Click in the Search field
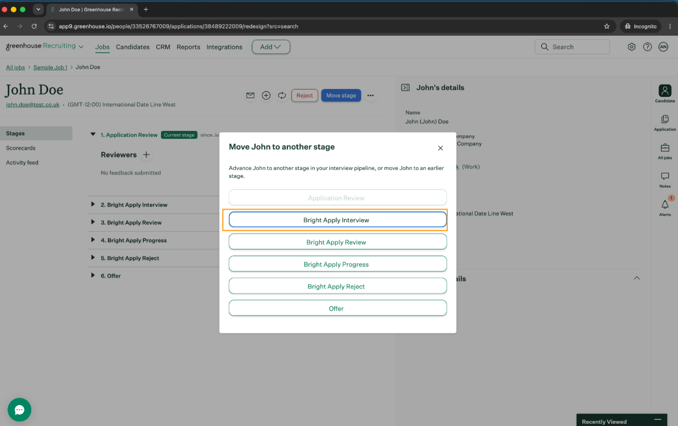The width and height of the screenshot is (678, 426). click(x=572, y=47)
